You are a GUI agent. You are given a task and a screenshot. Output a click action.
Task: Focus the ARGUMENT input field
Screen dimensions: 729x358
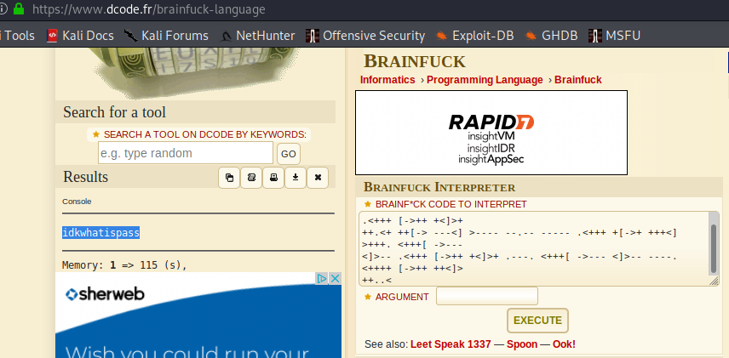coord(486,296)
